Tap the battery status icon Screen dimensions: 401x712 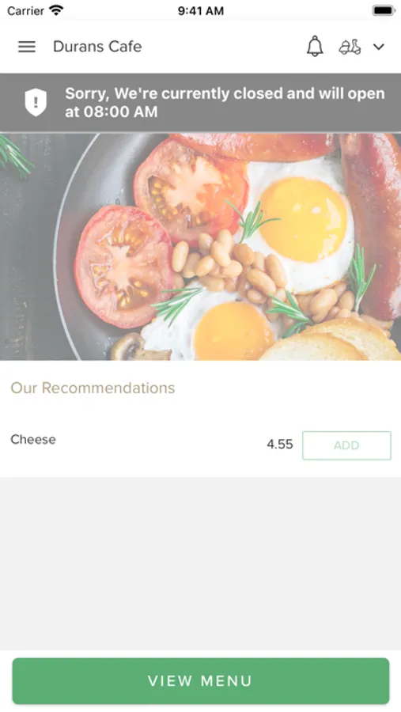click(384, 10)
